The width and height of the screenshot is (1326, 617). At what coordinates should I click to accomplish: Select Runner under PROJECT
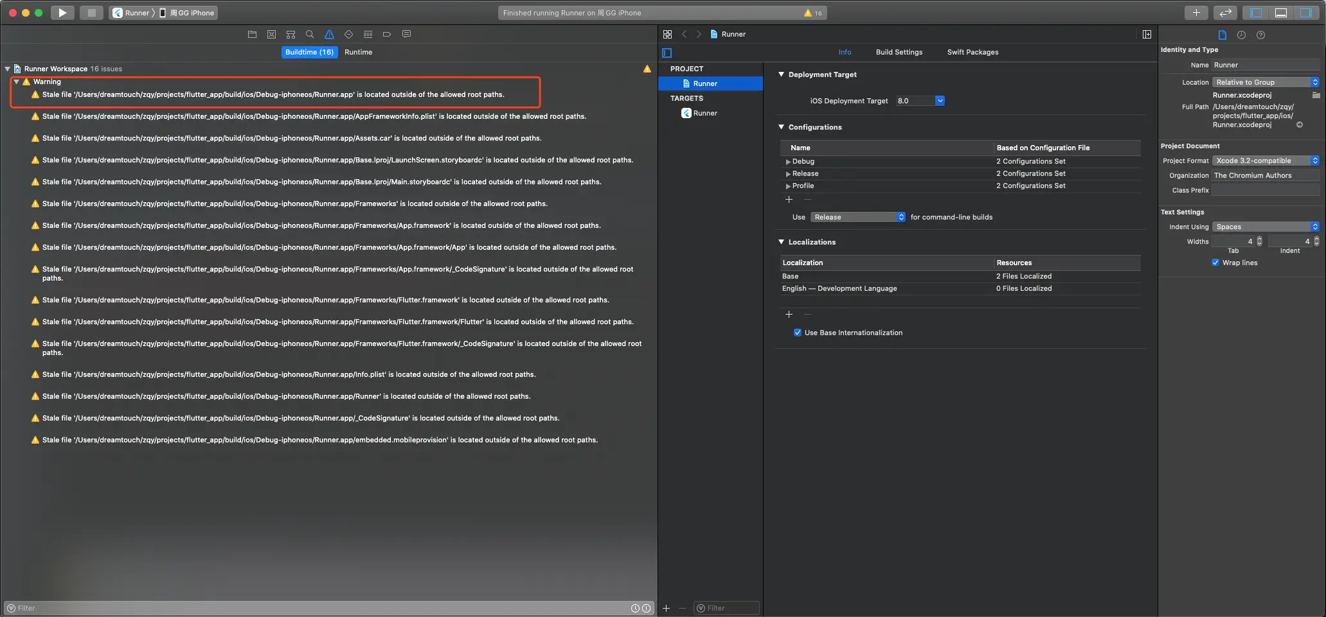click(710, 83)
